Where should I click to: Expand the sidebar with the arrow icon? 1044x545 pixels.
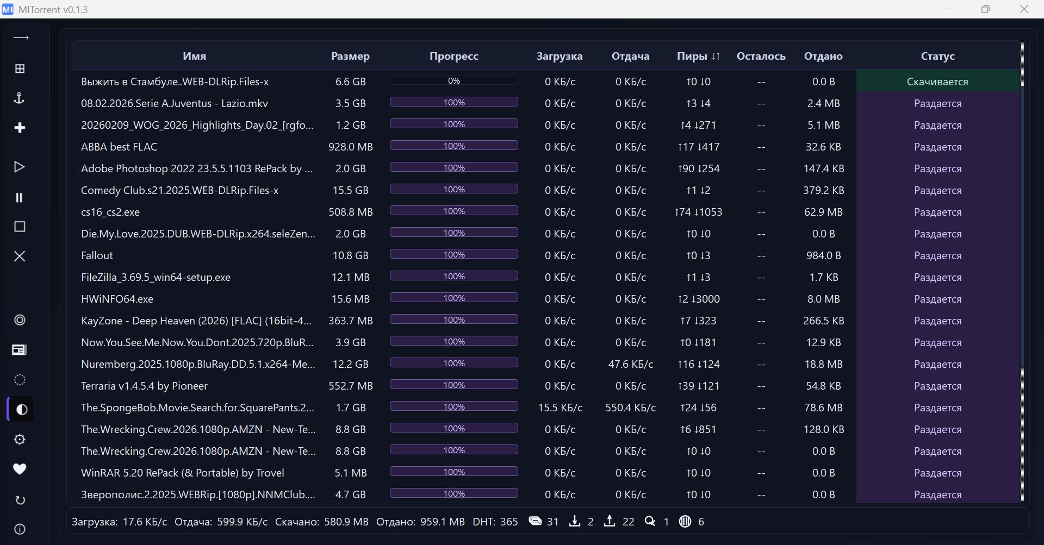click(x=21, y=38)
